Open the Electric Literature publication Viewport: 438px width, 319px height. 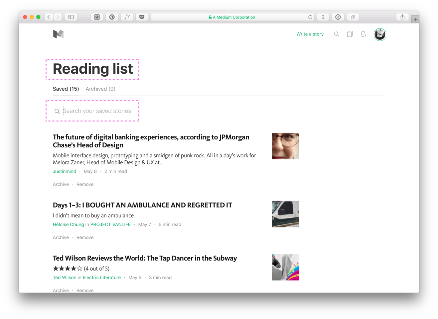click(102, 278)
